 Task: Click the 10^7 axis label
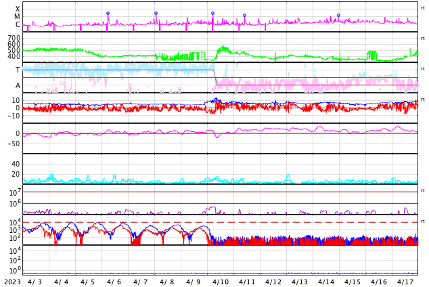[15, 193]
